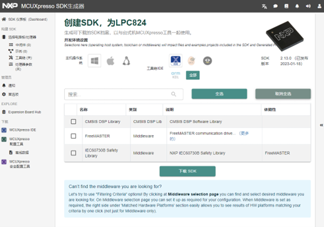Click the Deselect All gray button
The height and width of the screenshot is (227, 324).
pos(283,94)
